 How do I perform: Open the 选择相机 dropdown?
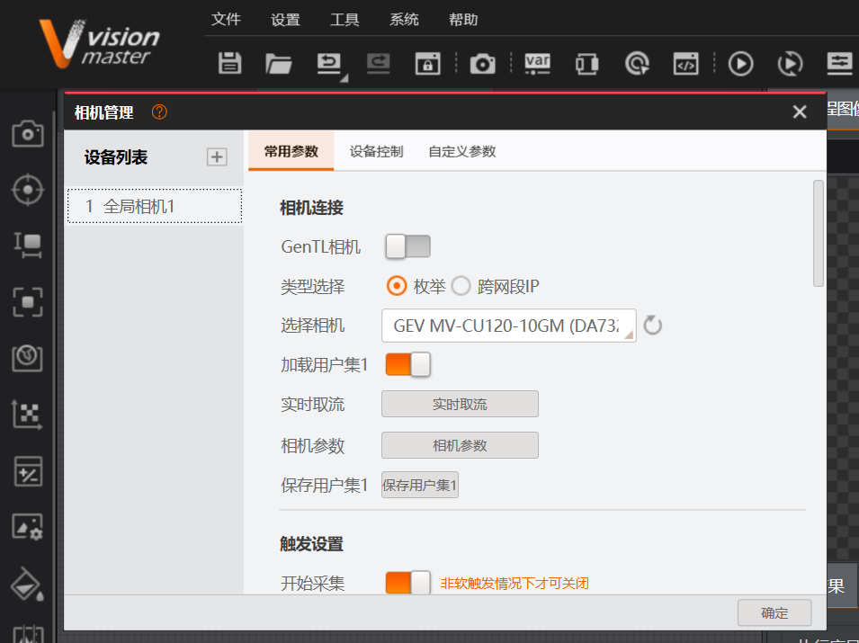click(508, 326)
